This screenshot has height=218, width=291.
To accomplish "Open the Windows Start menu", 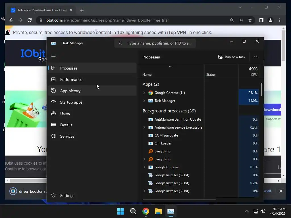I will tap(120, 211).
